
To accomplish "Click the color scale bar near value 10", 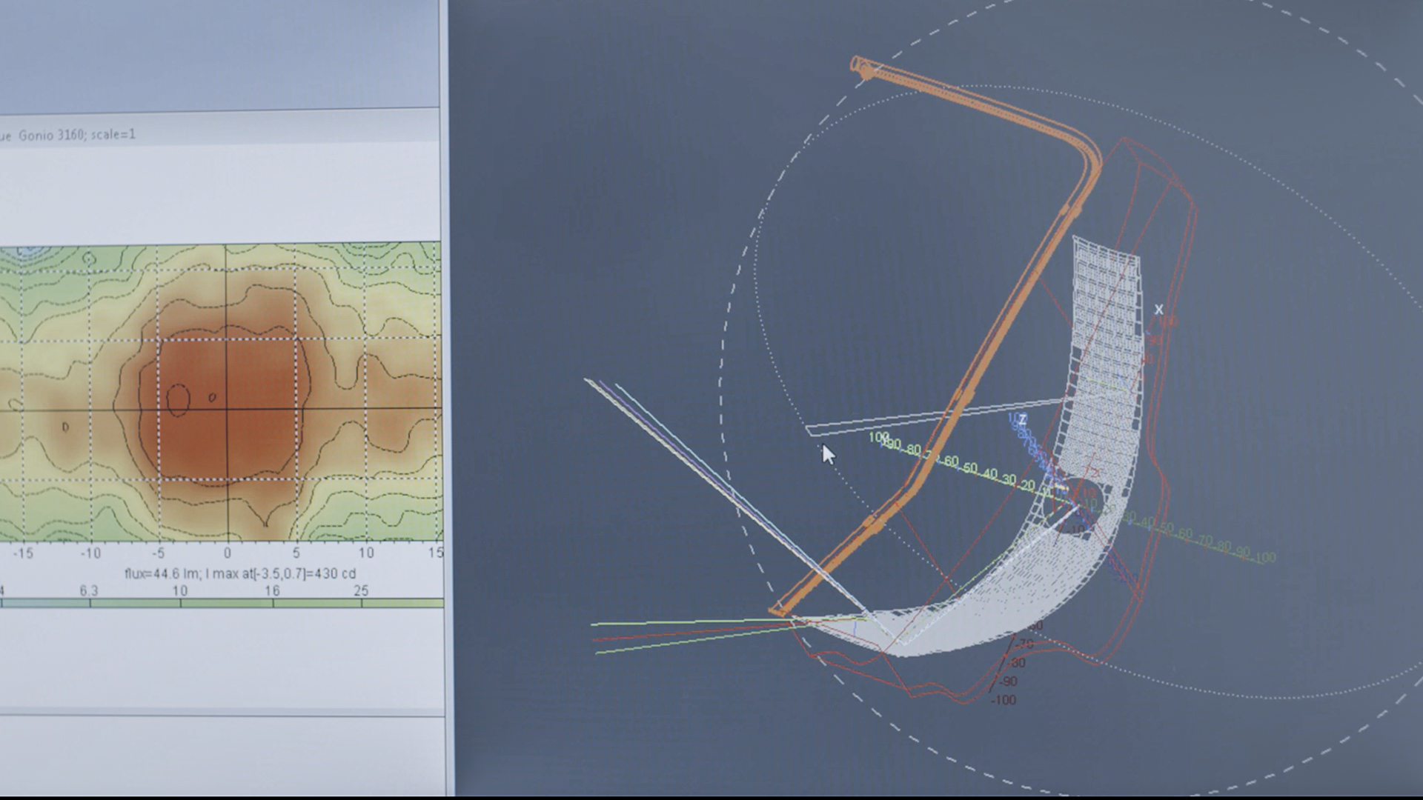I will (180, 603).
